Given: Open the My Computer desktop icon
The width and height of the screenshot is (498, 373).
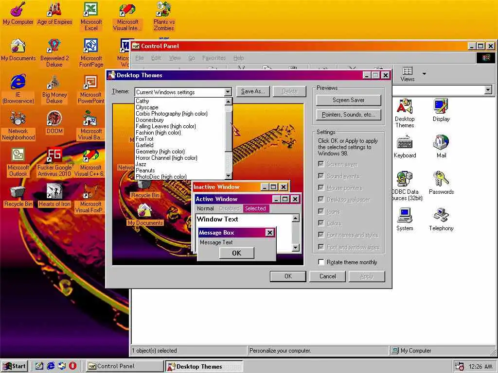Looking at the screenshot, I should coord(18,14).
